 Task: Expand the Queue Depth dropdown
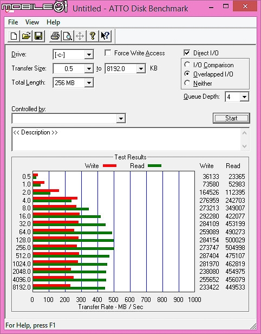244,97
